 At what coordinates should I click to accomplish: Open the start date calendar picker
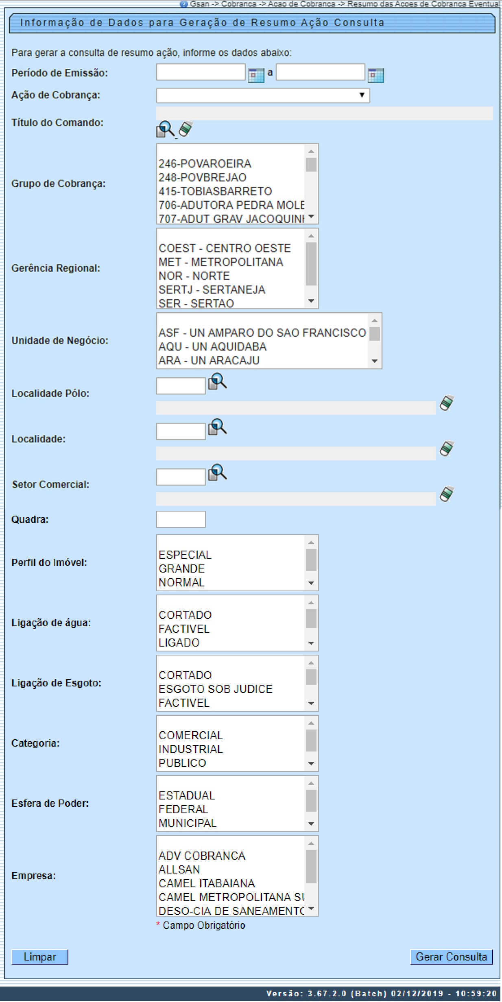pos(256,75)
